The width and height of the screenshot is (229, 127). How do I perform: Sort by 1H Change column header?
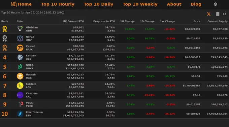coord(127,21)
